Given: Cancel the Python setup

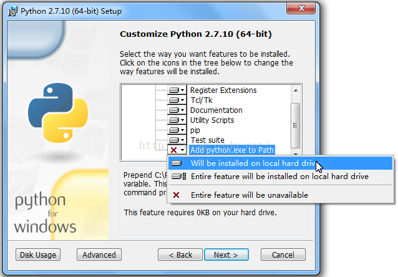Looking at the screenshot, I should [x=283, y=255].
